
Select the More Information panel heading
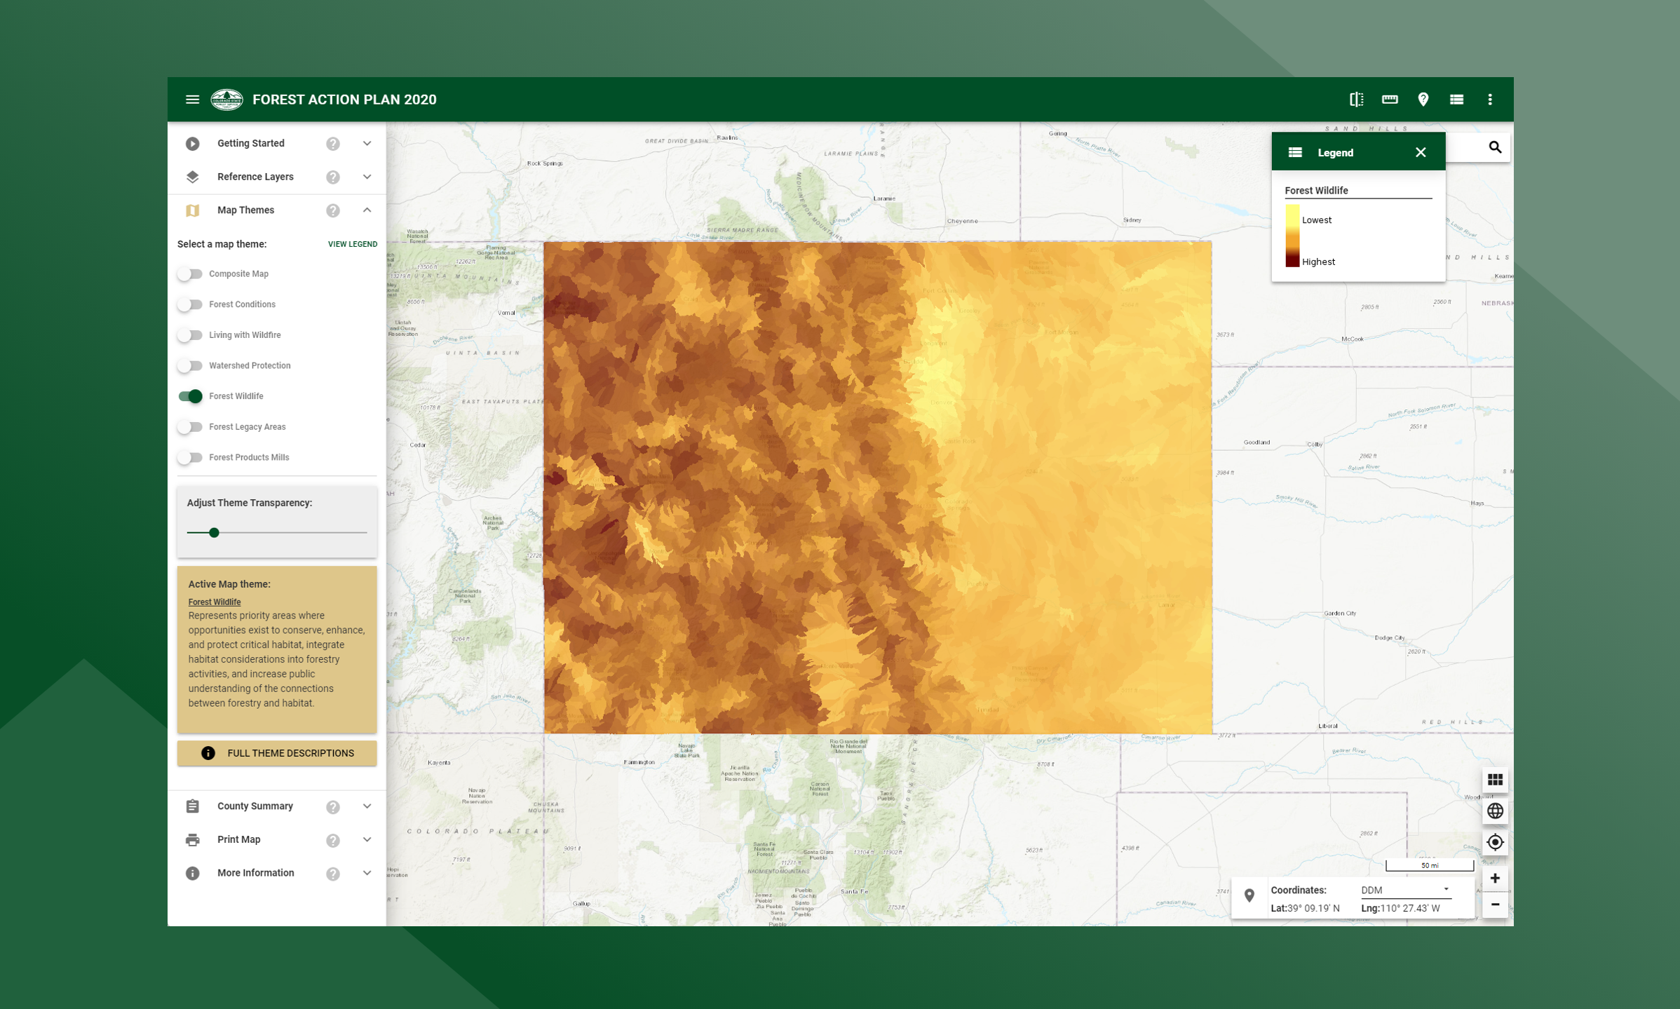click(x=256, y=873)
